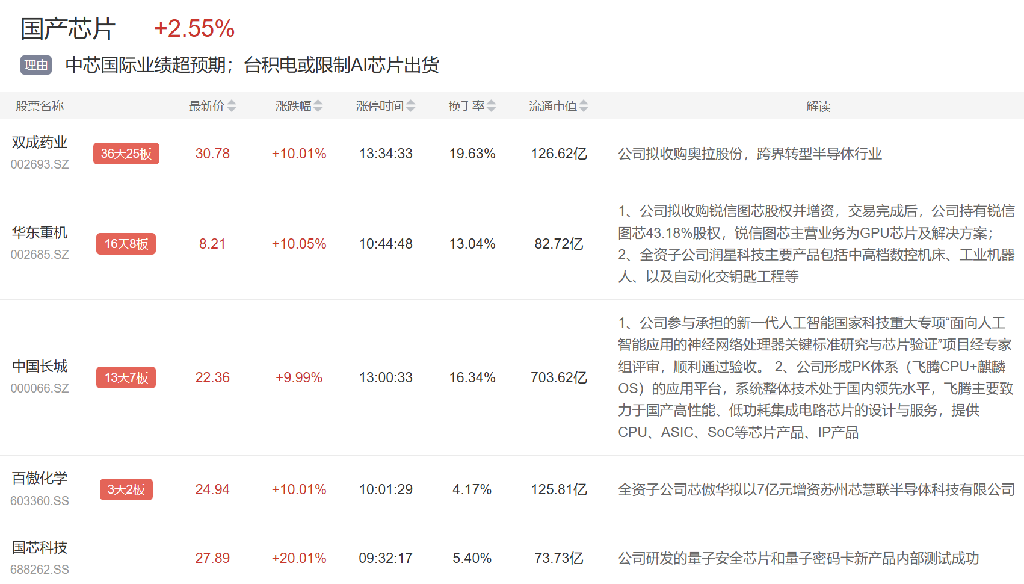Image resolution: width=1024 pixels, height=584 pixels.
Task: Click the 解读 column header
Action: 818,106
